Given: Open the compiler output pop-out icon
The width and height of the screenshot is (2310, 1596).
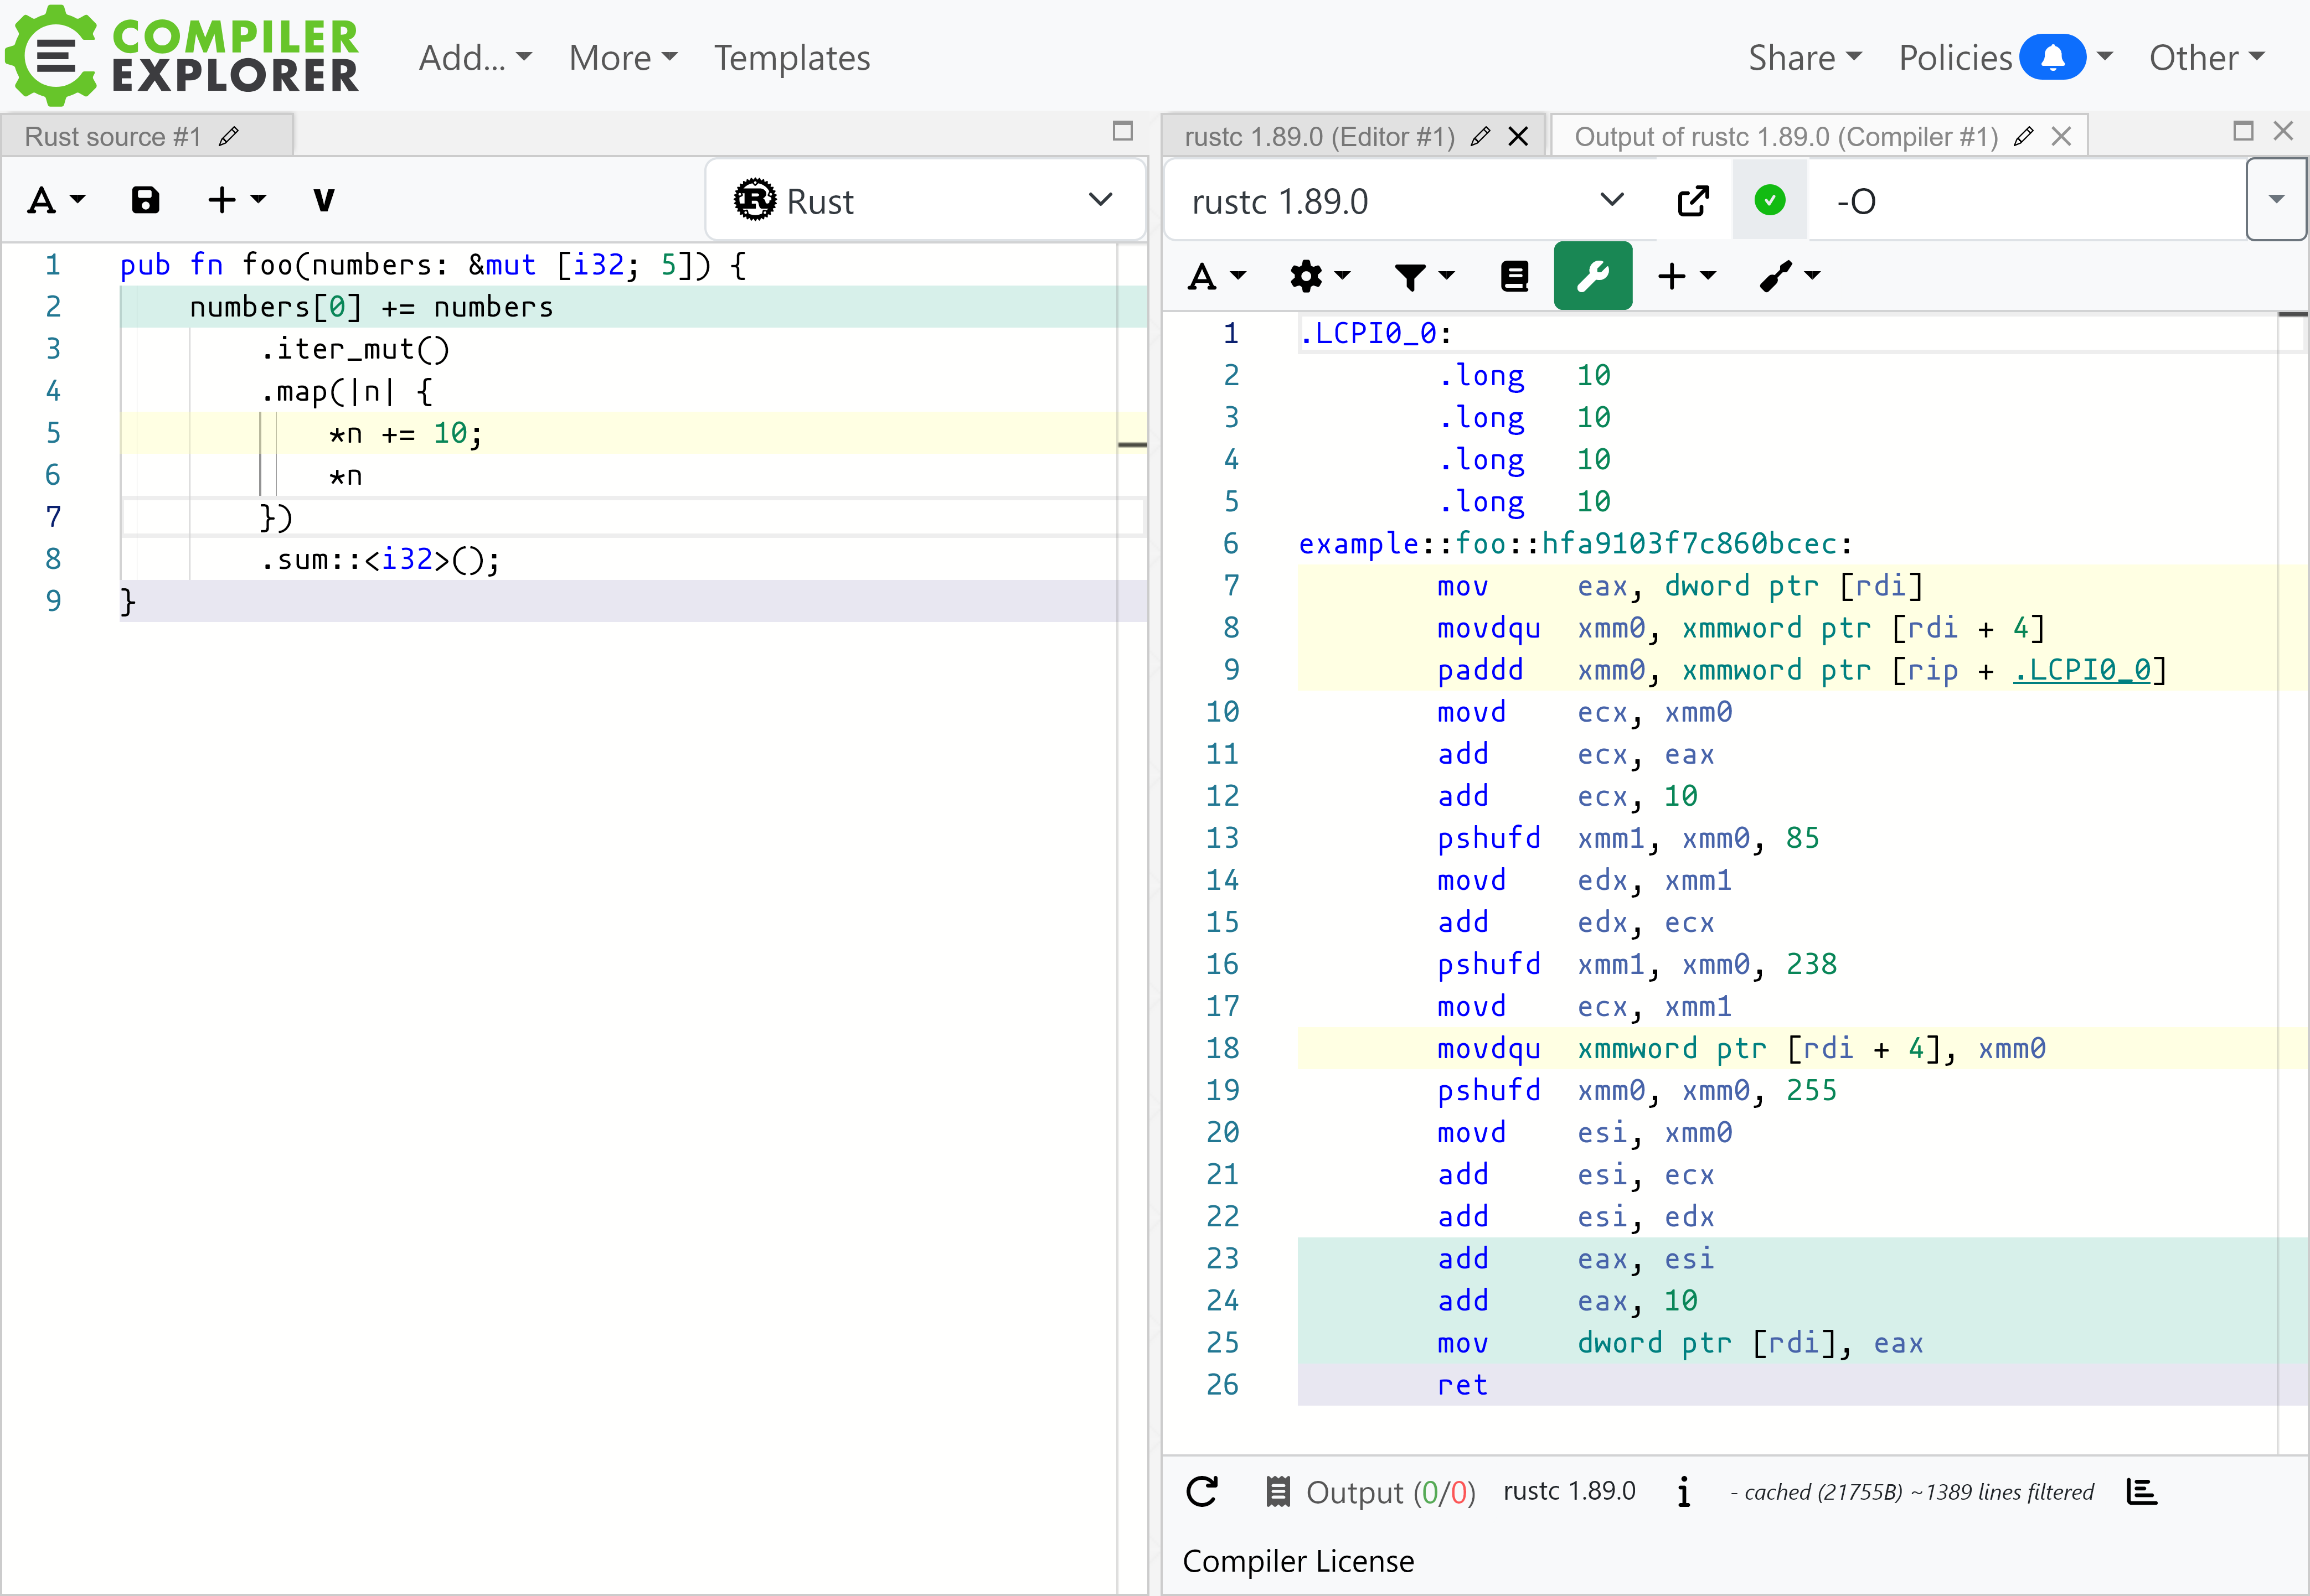Looking at the screenshot, I should (x=1693, y=201).
